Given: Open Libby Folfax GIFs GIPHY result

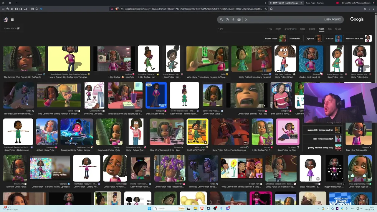Looking at the screenshot, I should click(230, 132).
